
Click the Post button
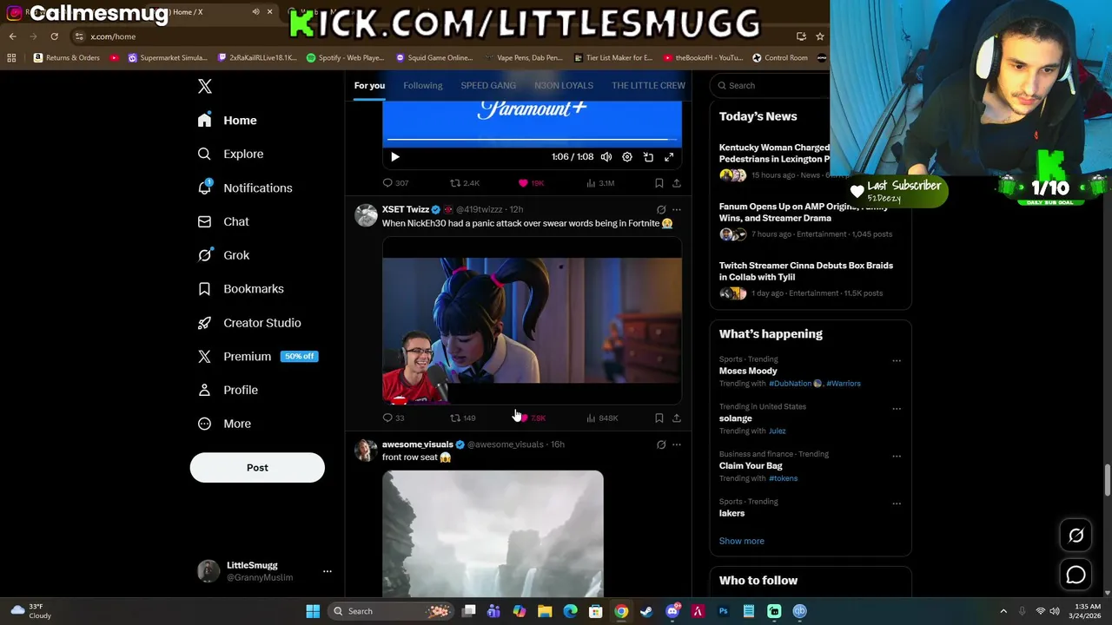pos(257,468)
